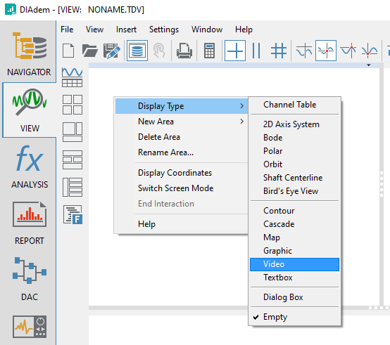
Task: Apply the four-area grid layout
Action: [x=72, y=105]
